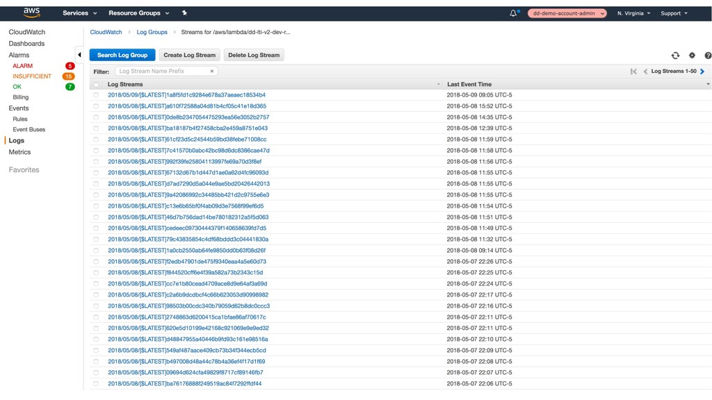Open the Services dropdown menu
The image size is (712, 400).
[x=80, y=13]
